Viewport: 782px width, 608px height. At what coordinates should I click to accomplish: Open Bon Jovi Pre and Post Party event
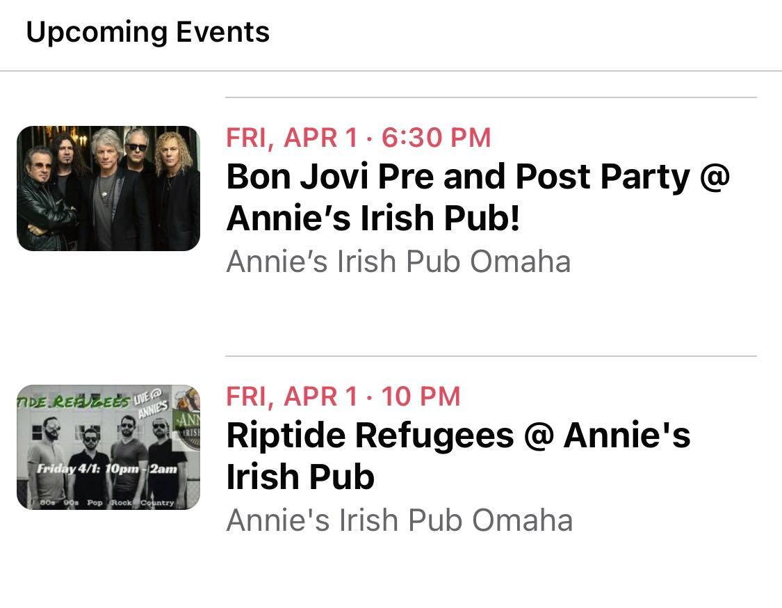[x=478, y=178]
